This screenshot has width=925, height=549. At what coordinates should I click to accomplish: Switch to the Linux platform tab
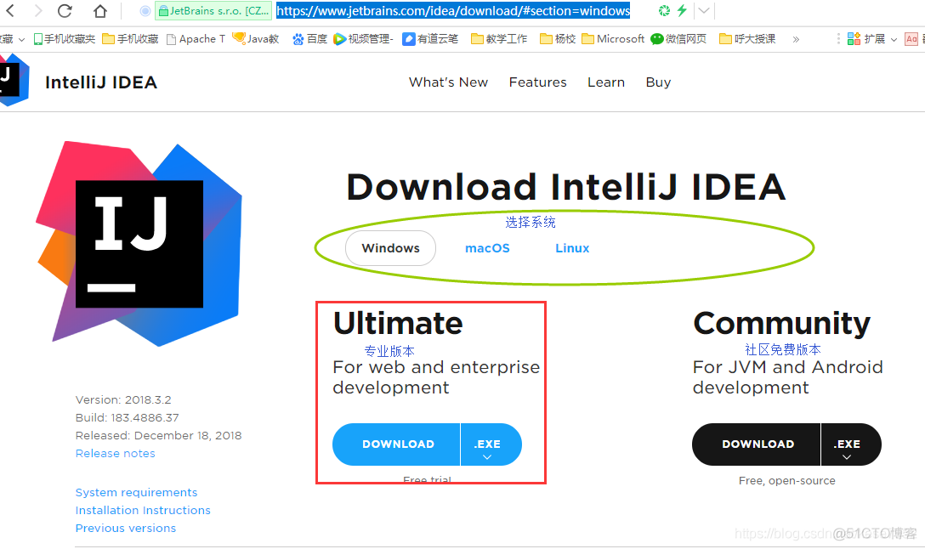coord(572,248)
